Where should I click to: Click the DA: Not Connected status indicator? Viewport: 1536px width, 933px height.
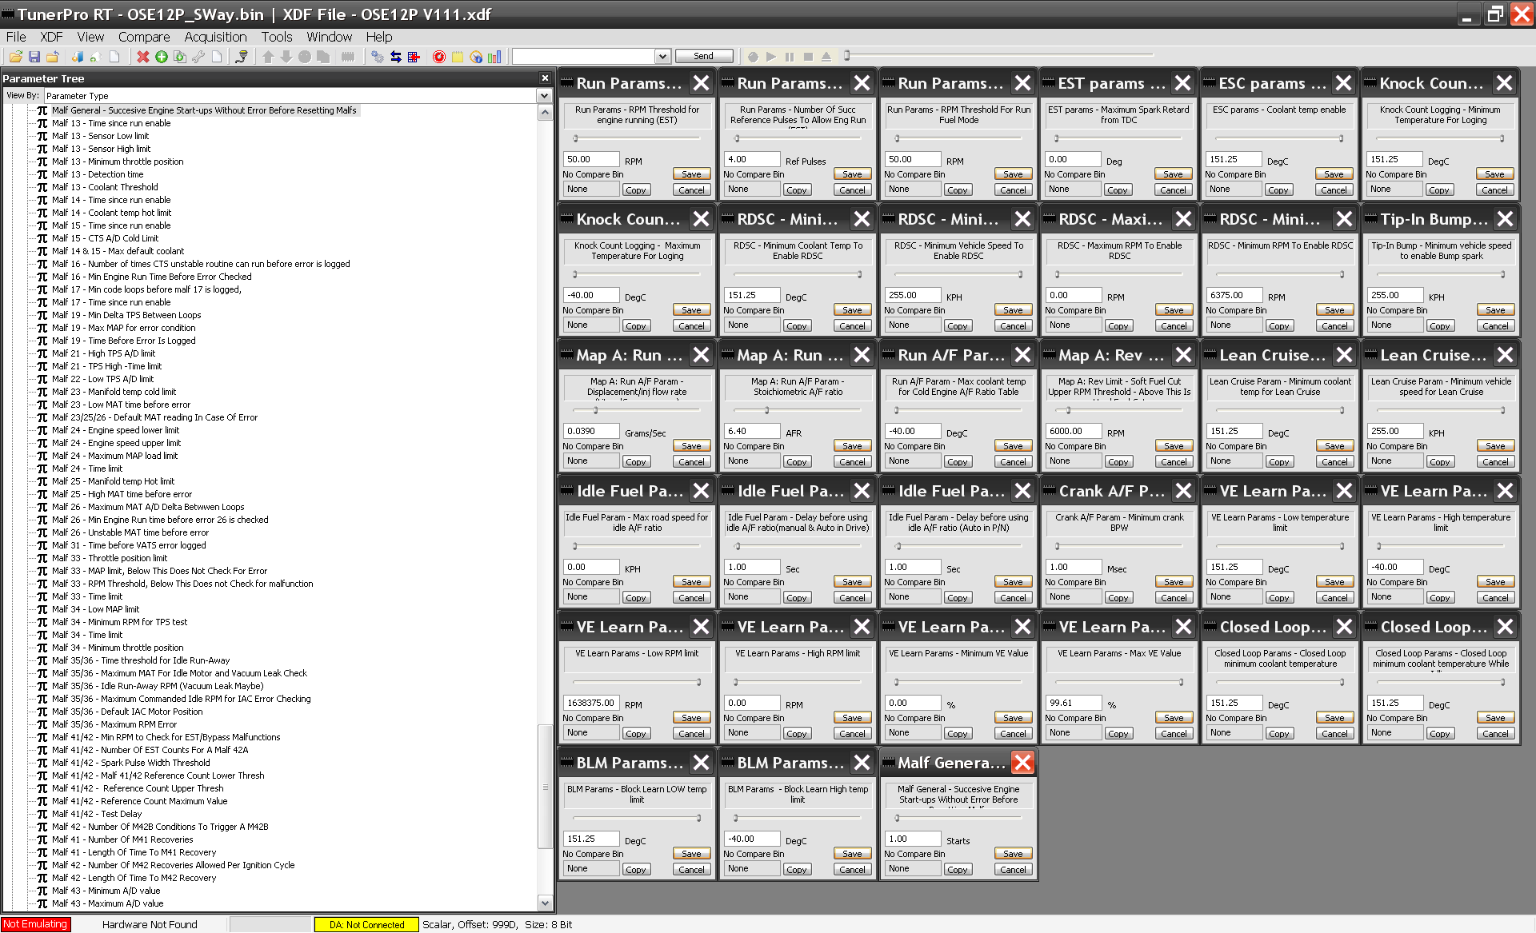pos(366,925)
